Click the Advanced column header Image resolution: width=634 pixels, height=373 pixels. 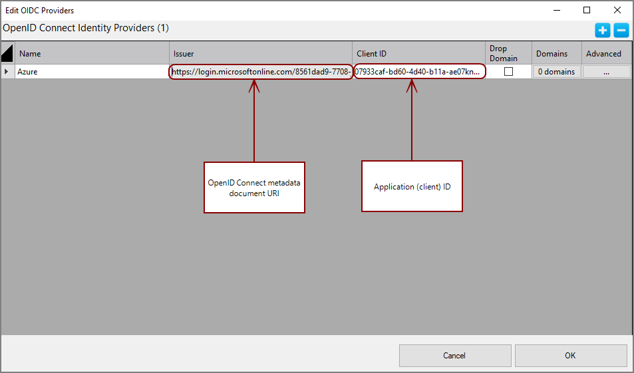(607, 53)
